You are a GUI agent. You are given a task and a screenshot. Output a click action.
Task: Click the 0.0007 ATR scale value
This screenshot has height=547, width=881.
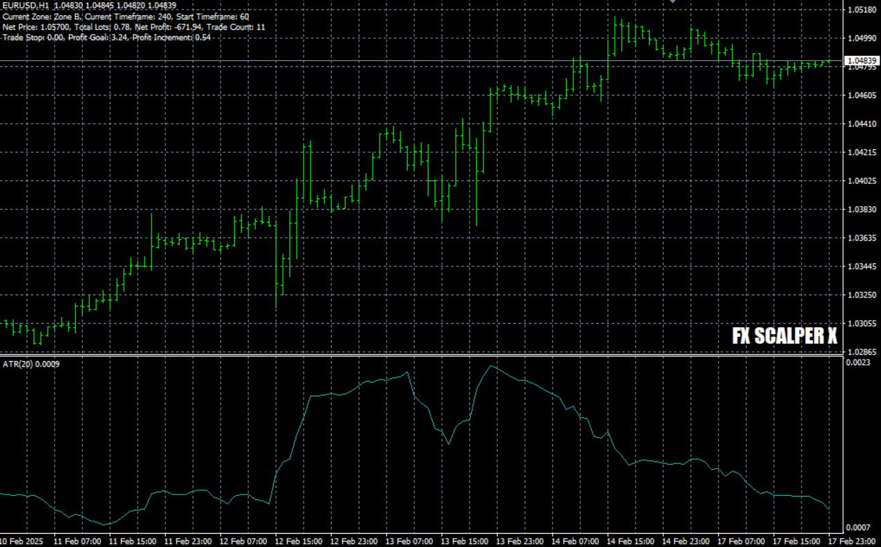[857, 528]
